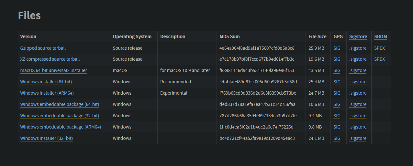Image resolution: width=413 pixels, height=166 pixels.
Task: Open .sigstore for XZ compressed source tarball
Action: point(358,59)
